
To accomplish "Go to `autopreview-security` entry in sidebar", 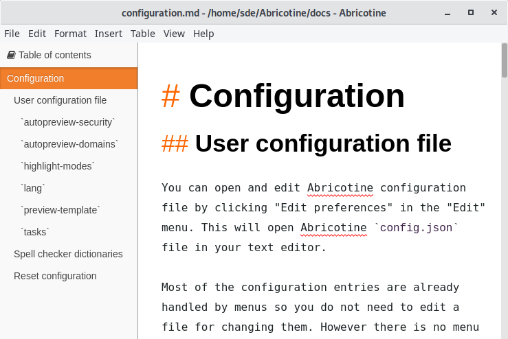I will (x=69, y=122).
